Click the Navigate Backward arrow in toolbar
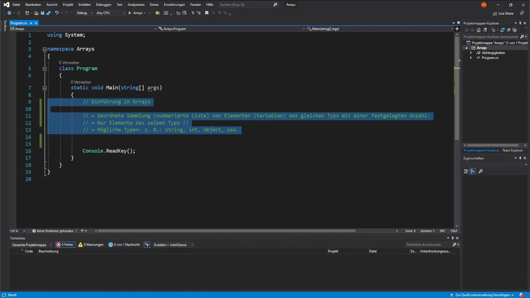Image resolution: width=530 pixels, height=298 pixels. [9, 13]
